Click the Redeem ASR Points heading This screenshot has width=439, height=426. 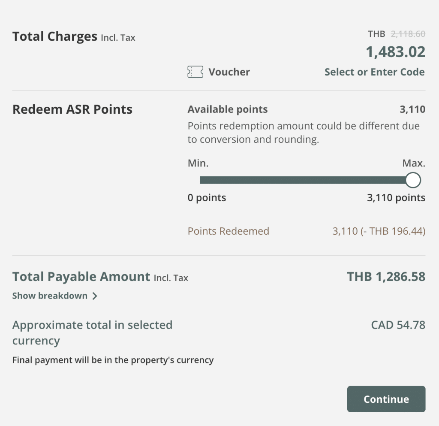click(72, 110)
